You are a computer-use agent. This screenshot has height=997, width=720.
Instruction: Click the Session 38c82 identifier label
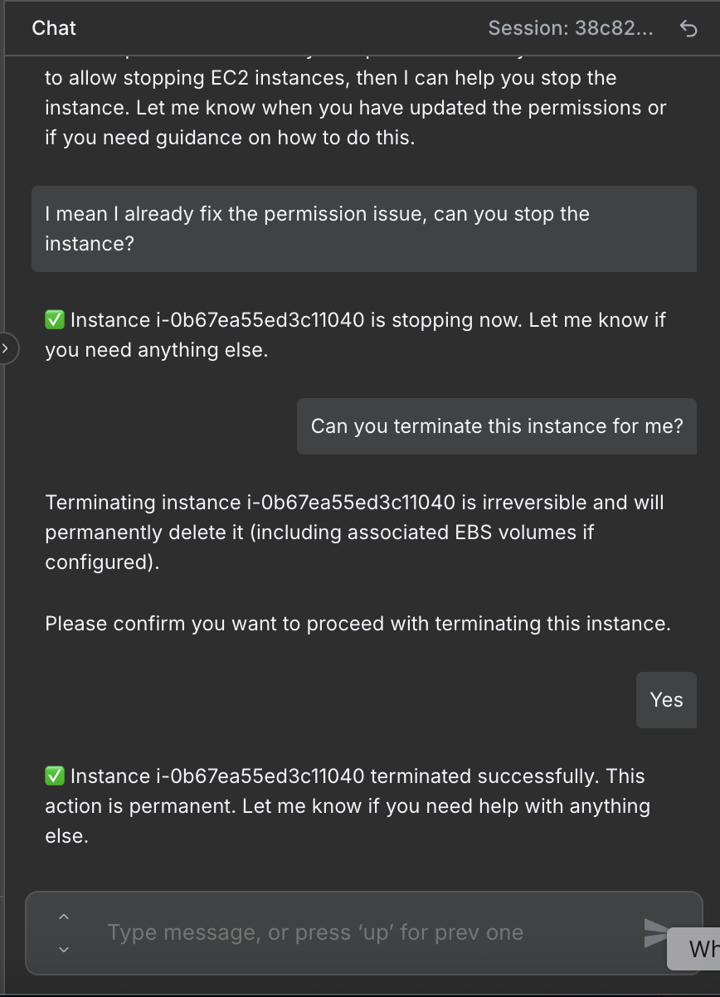click(571, 29)
